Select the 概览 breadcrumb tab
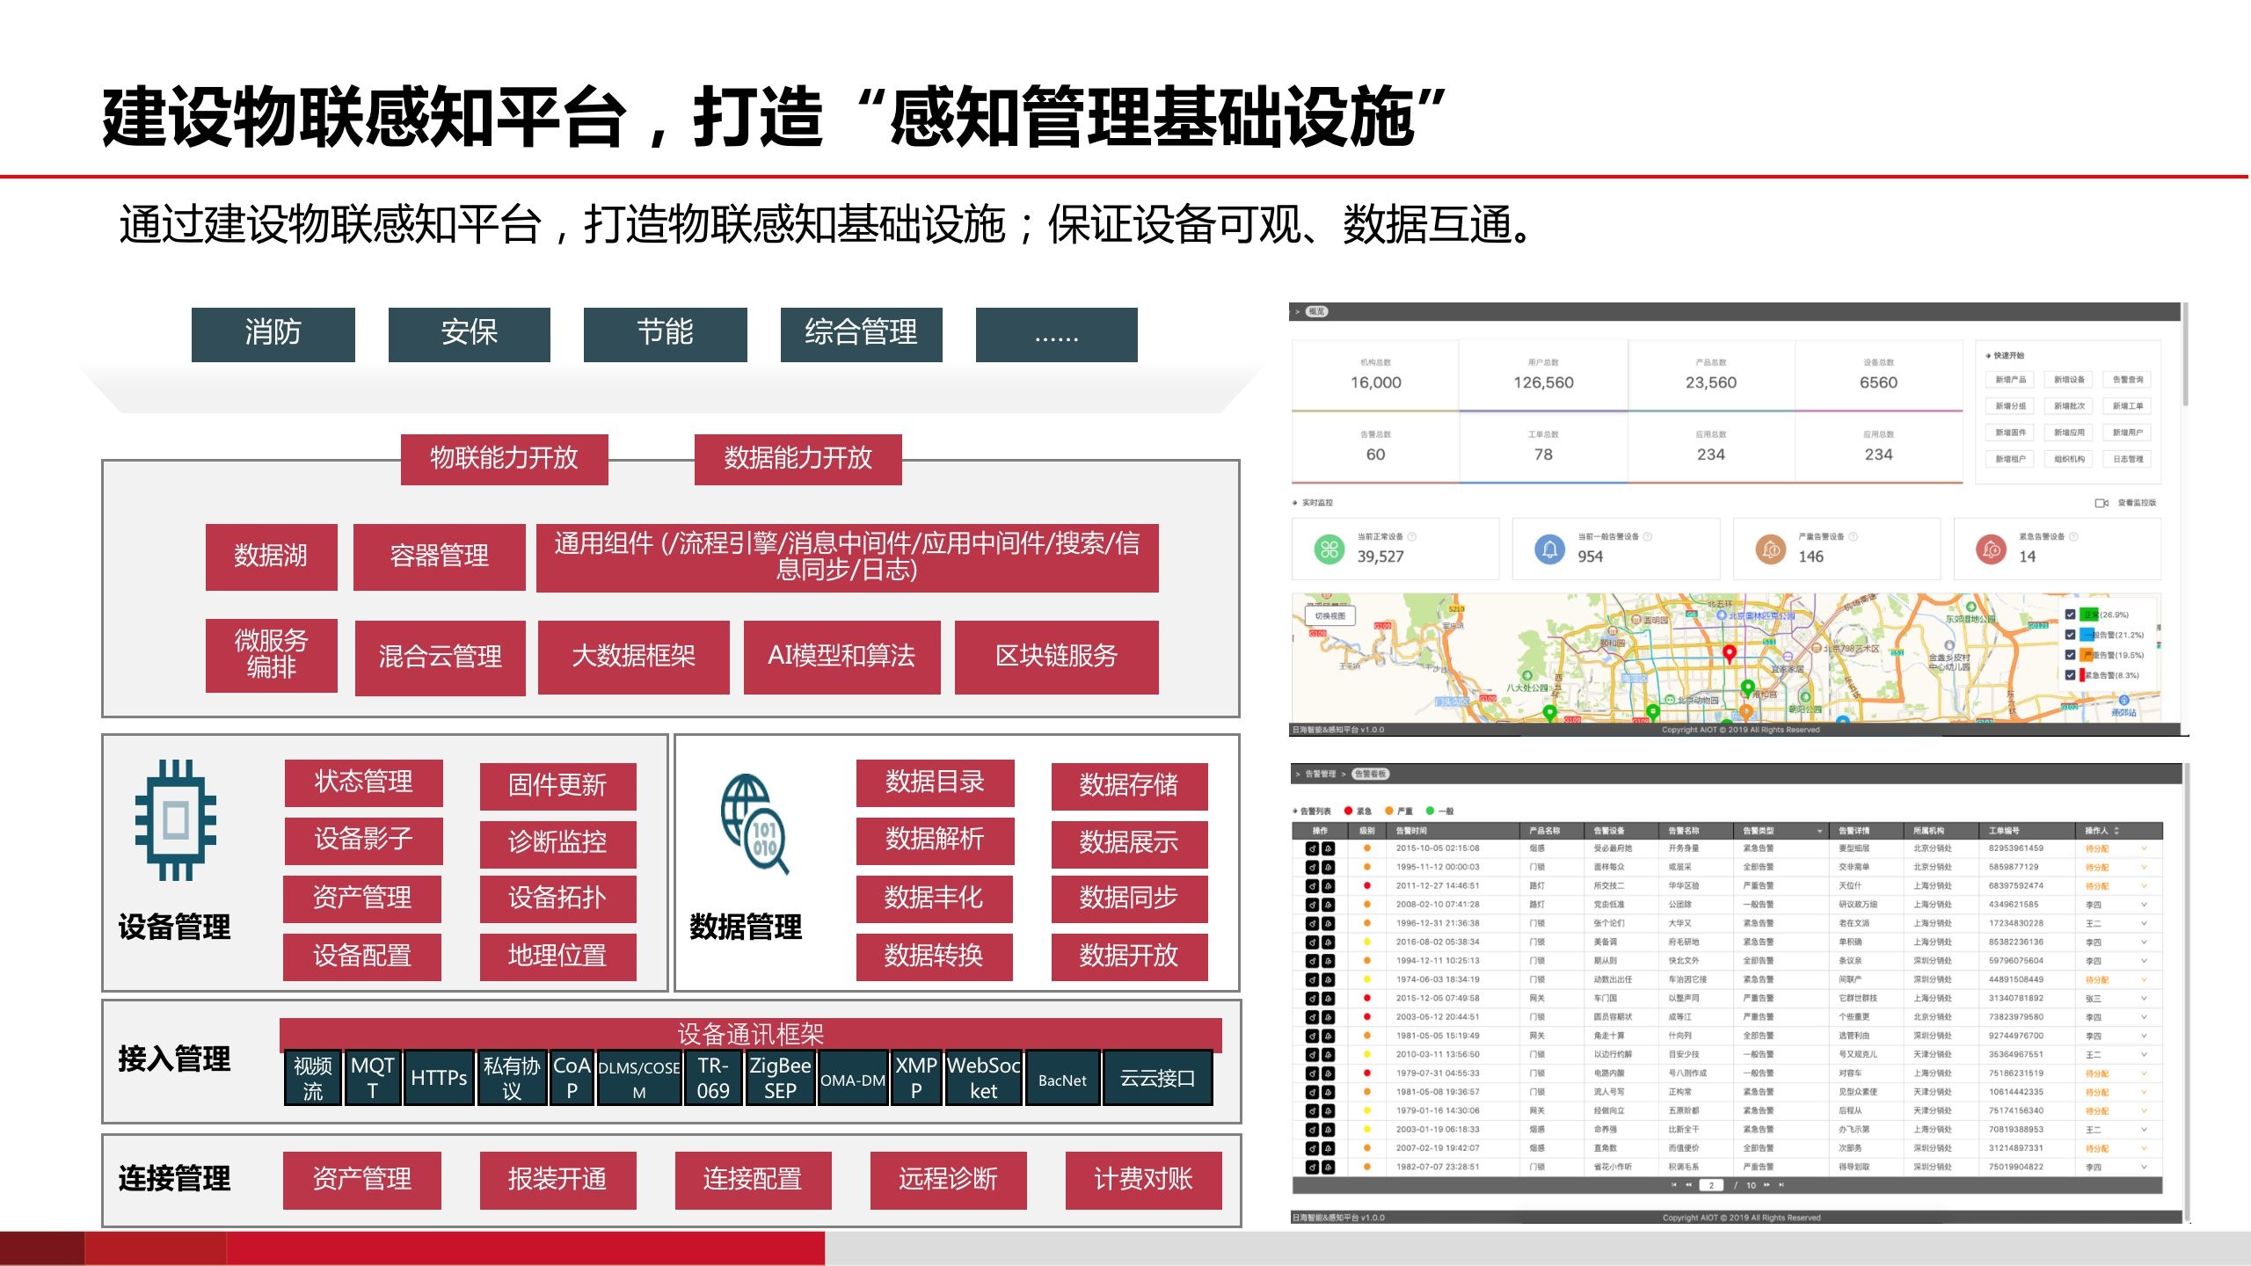Image resolution: width=2251 pixels, height=1266 pixels. [1316, 311]
